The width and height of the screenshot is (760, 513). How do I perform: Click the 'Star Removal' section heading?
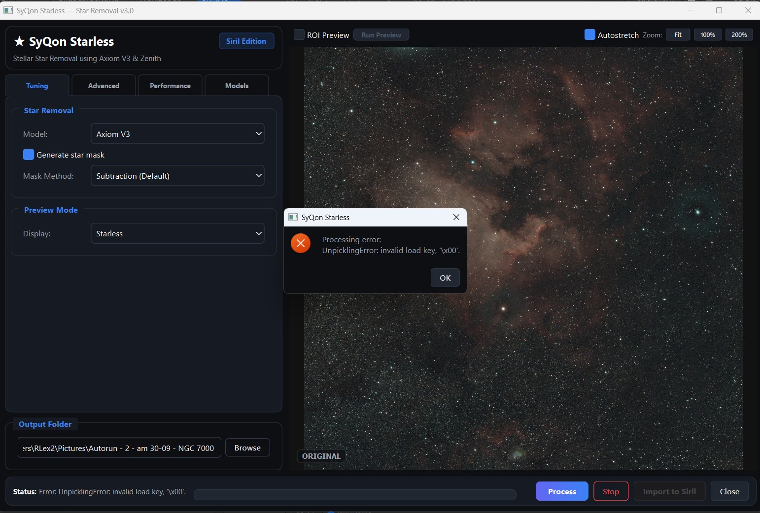click(48, 110)
